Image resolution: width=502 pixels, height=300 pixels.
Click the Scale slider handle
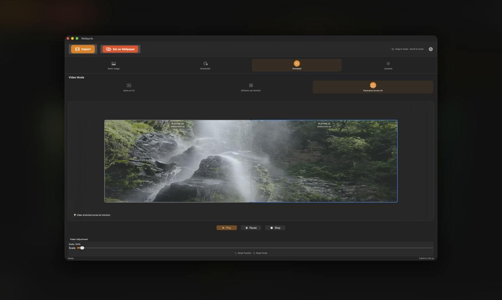point(82,248)
